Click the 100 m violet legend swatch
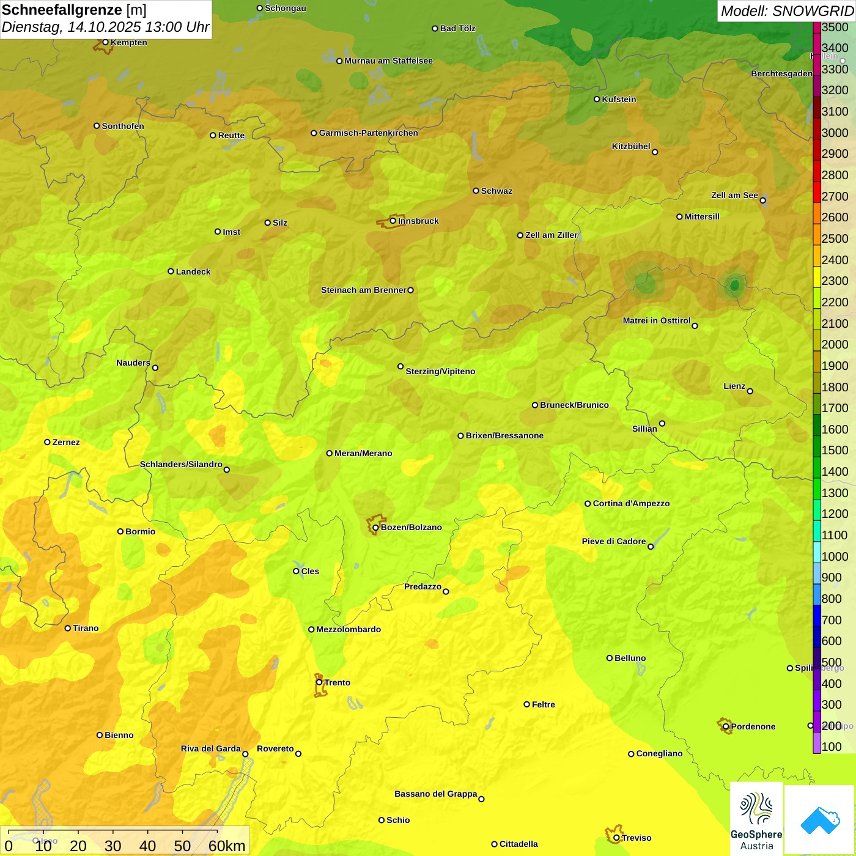Image resolution: width=856 pixels, height=856 pixels. [x=816, y=743]
